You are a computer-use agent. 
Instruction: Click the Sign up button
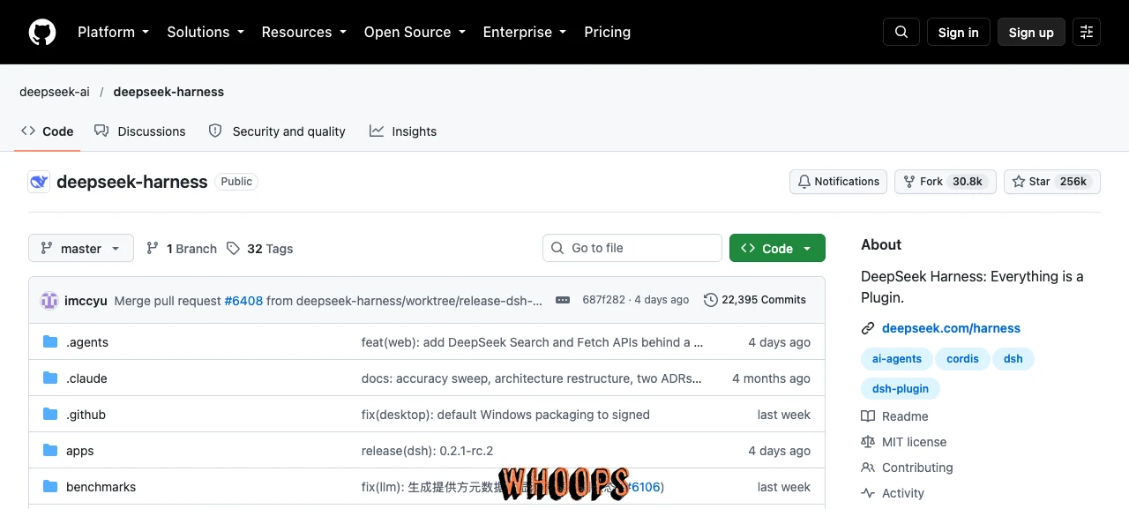[x=1031, y=32]
